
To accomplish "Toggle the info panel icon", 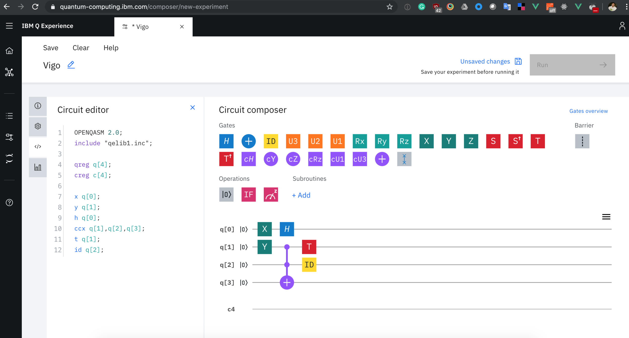I will point(38,106).
